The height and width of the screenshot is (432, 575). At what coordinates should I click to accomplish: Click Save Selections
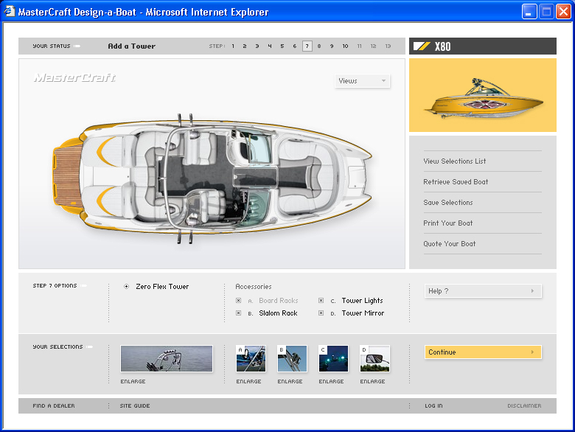click(x=448, y=203)
